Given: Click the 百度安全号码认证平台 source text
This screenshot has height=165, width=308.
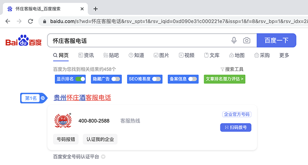Looking at the screenshot, I should coord(76,157).
